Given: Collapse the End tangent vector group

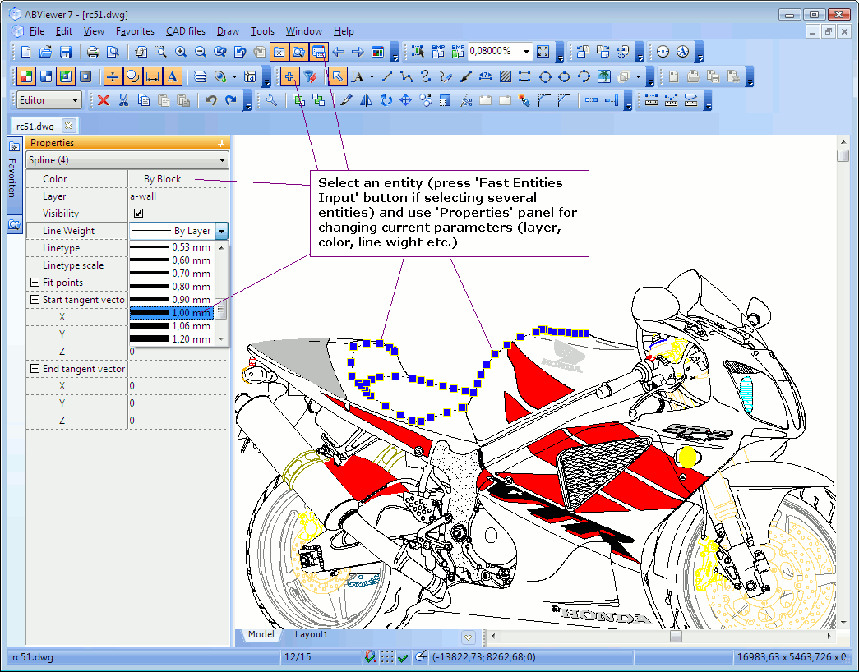Looking at the screenshot, I should point(35,369).
